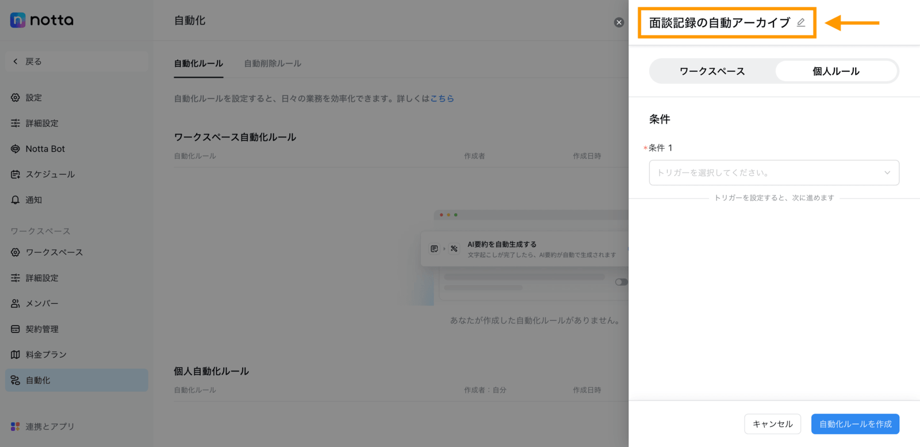Click the キャンセル button
Image resolution: width=920 pixels, height=447 pixels.
click(773, 424)
